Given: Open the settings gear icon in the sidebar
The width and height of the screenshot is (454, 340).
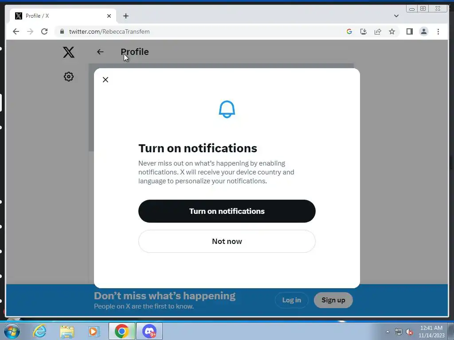Looking at the screenshot, I should pyautogui.click(x=69, y=77).
